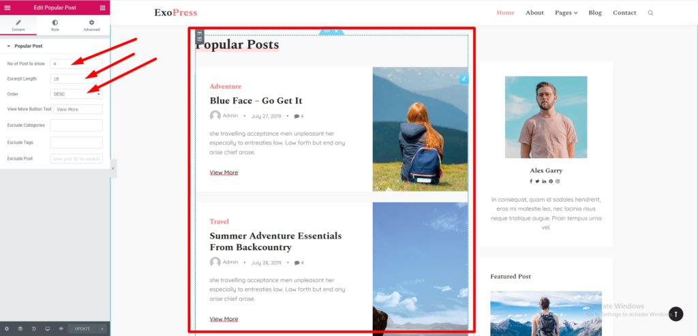Expand save options arrow beside Update
The image size is (698, 336).
coord(102,329)
